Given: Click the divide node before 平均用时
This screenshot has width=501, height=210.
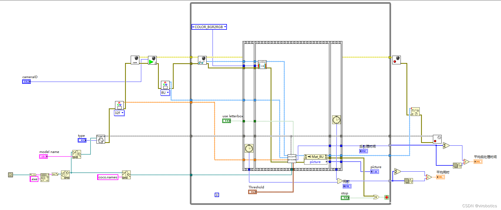Looking at the screenshot, I should coord(429,177).
